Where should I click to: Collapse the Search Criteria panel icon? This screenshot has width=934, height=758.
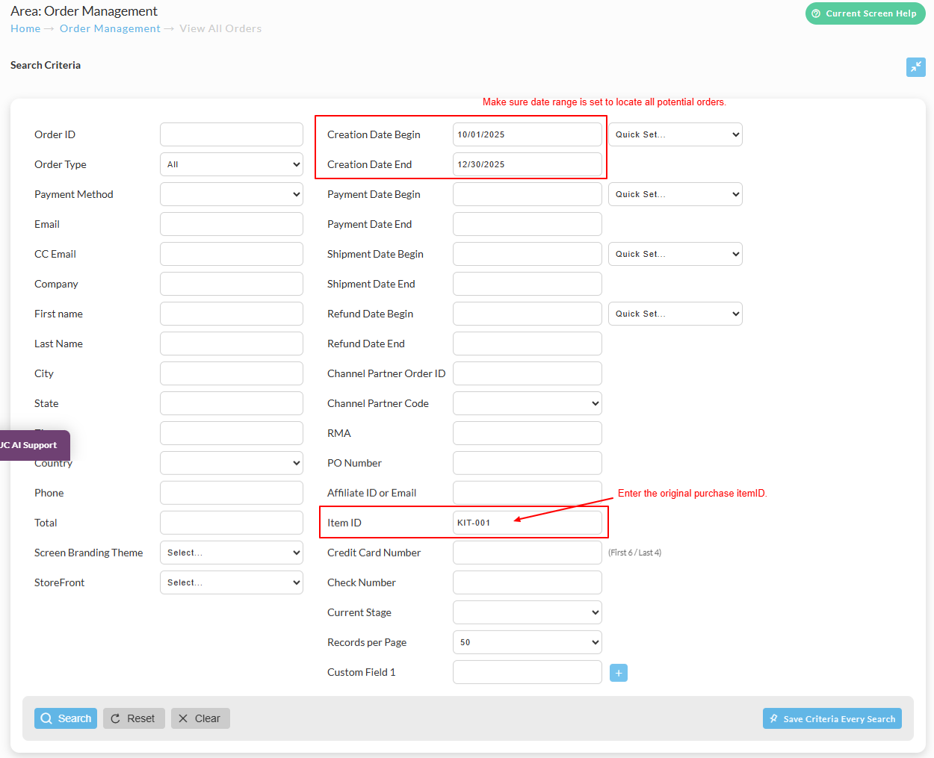tap(915, 67)
